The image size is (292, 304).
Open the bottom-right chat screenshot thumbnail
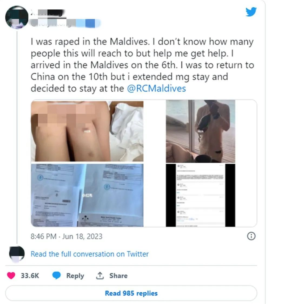tap(200, 195)
